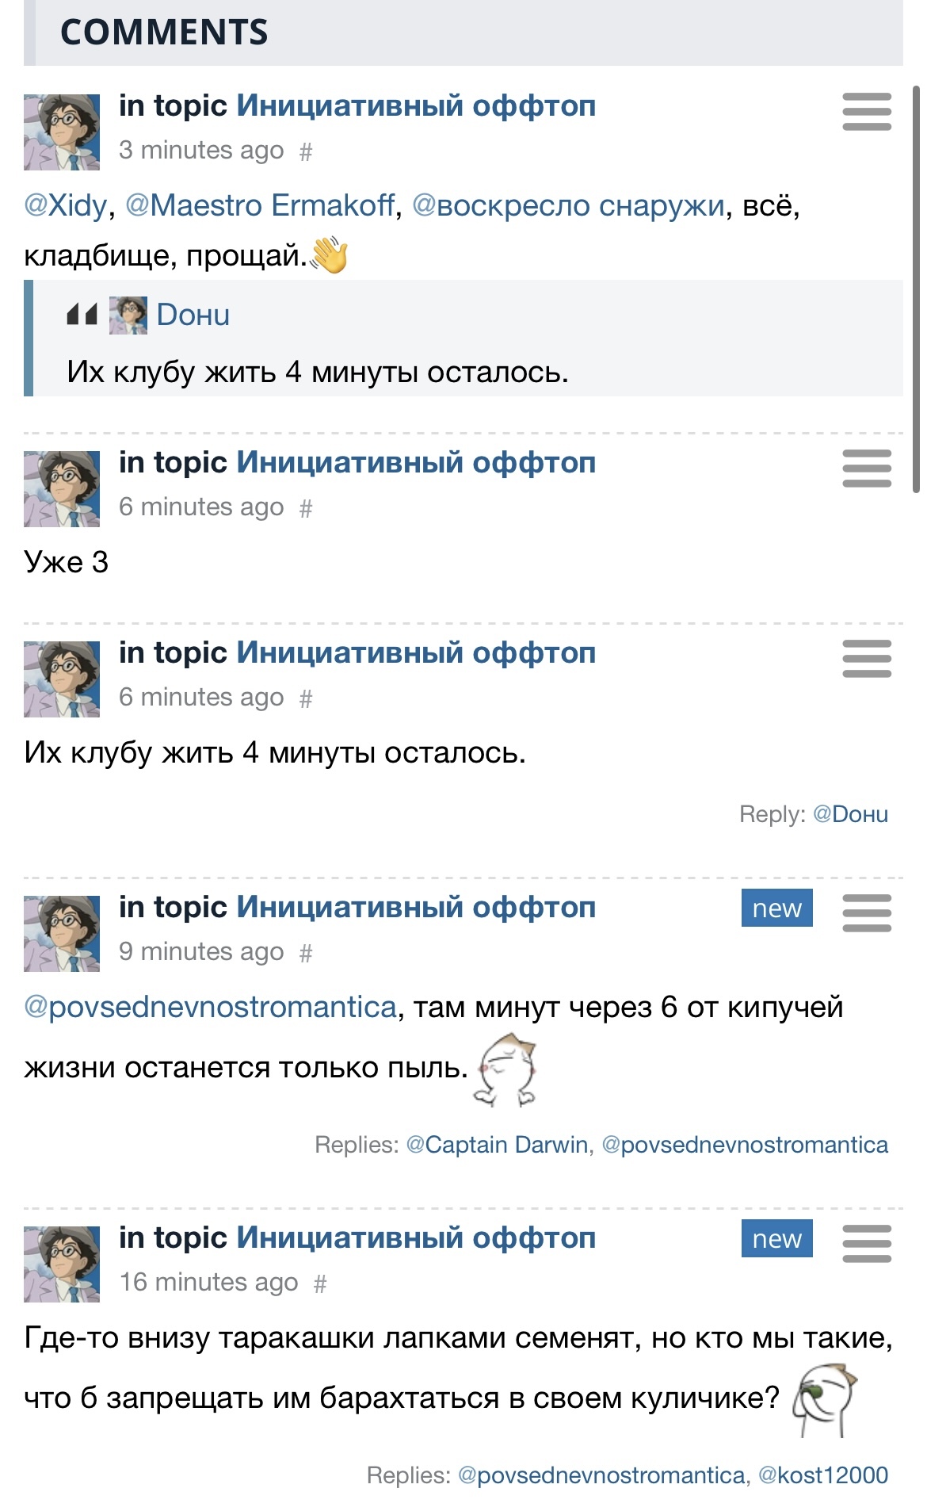This screenshot has width=927, height=1511.
Task: Click the new badge on the 9 minutes ago comment
Action: [x=776, y=909]
